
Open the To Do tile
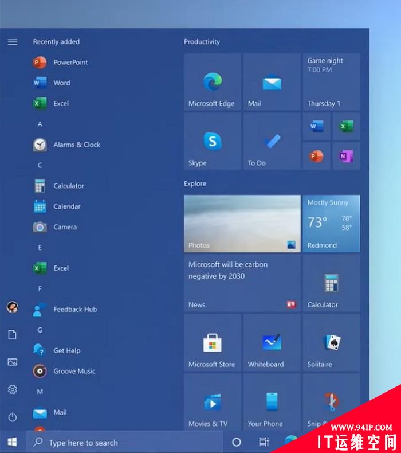(x=272, y=141)
